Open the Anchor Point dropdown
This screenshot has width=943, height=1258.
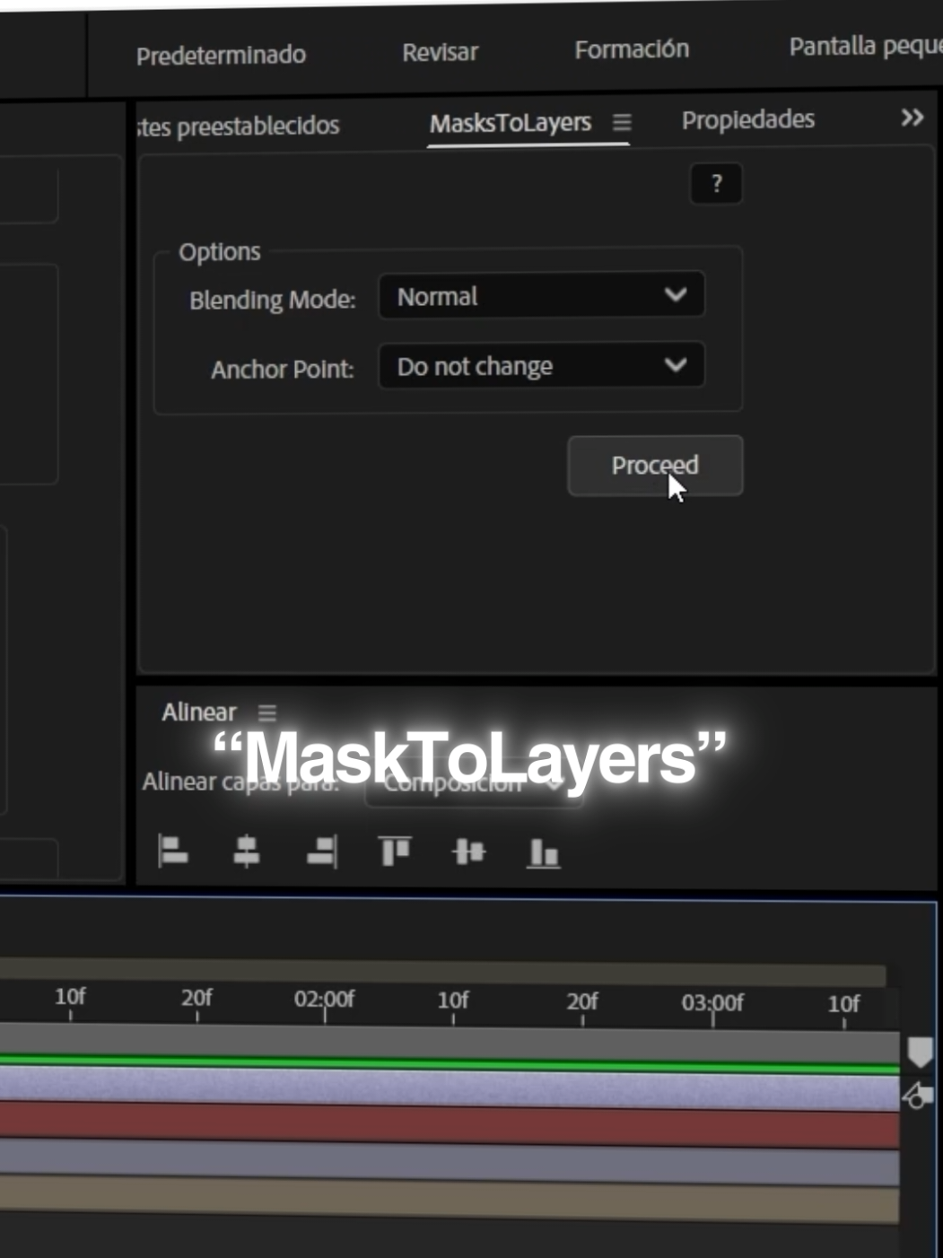[541, 365]
